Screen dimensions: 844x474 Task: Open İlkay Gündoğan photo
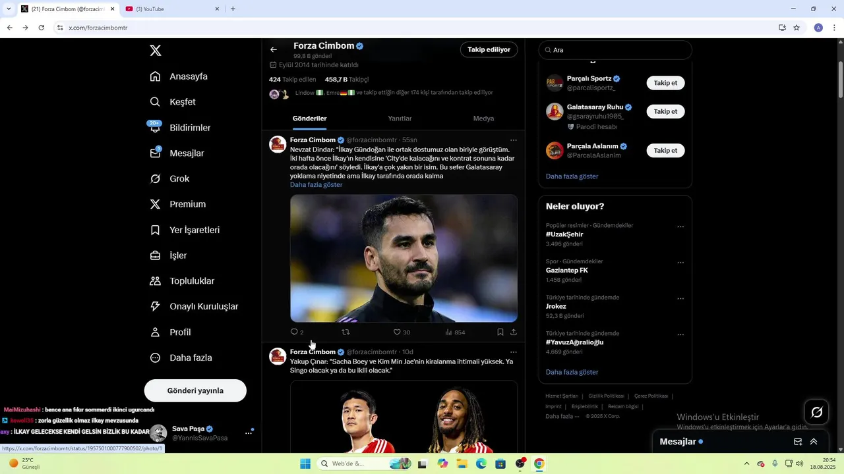tap(404, 258)
